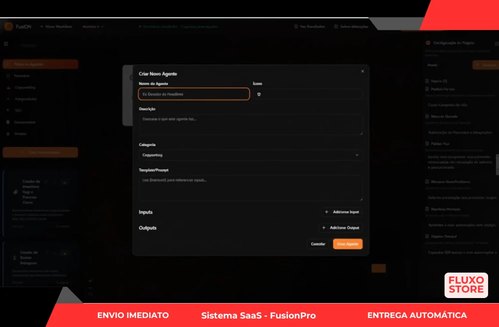
Task: Click the plus icon on Adicionar Input
Action: tap(326, 212)
